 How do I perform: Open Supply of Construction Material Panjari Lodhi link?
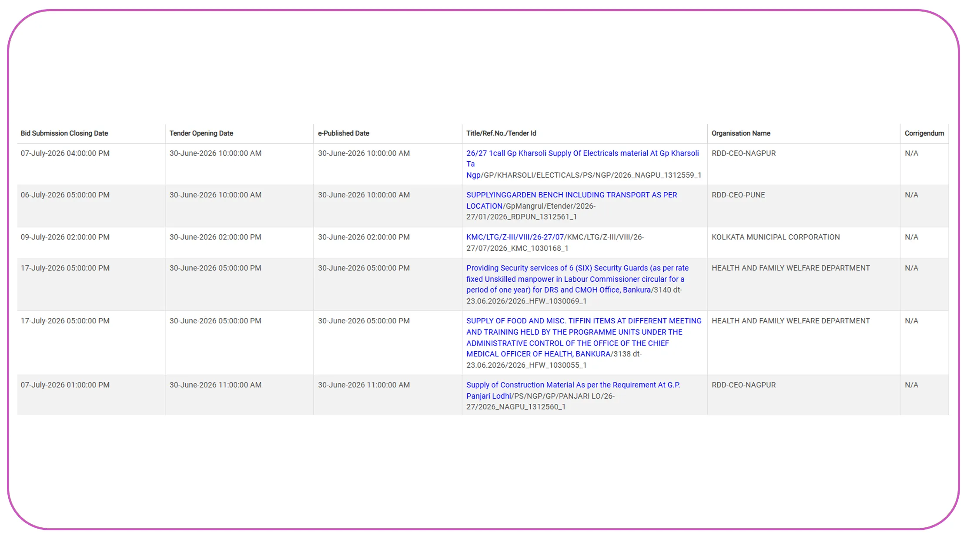point(573,390)
